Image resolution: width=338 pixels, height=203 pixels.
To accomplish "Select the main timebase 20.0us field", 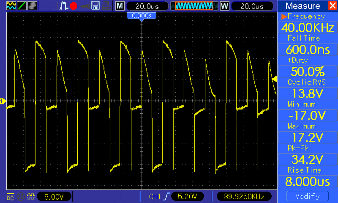I will tap(147, 6).
